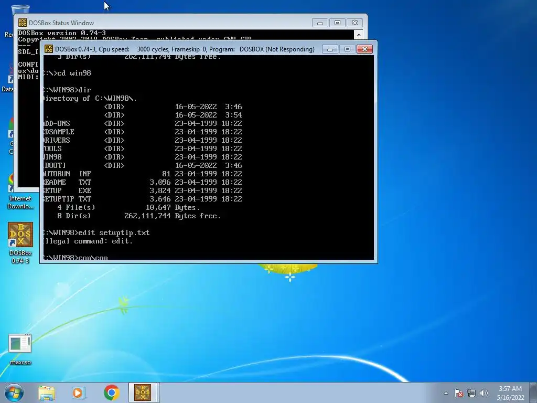Open the volume speaker tray icon
Screen dimensions: 537x403
(484, 393)
